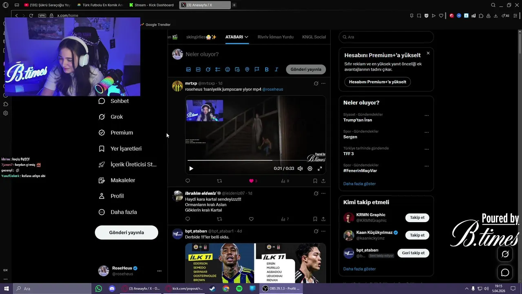Open the floating Grok button
Image resolution: width=522 pixels, height=294 pixels.
(505, 254)
